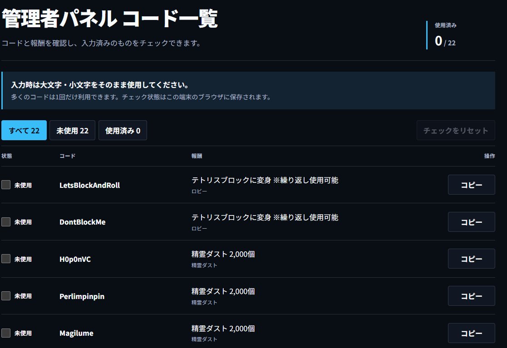Click the H0p0nVC 精霊ダスト 2,000個 reward

[x=223, y=254]
